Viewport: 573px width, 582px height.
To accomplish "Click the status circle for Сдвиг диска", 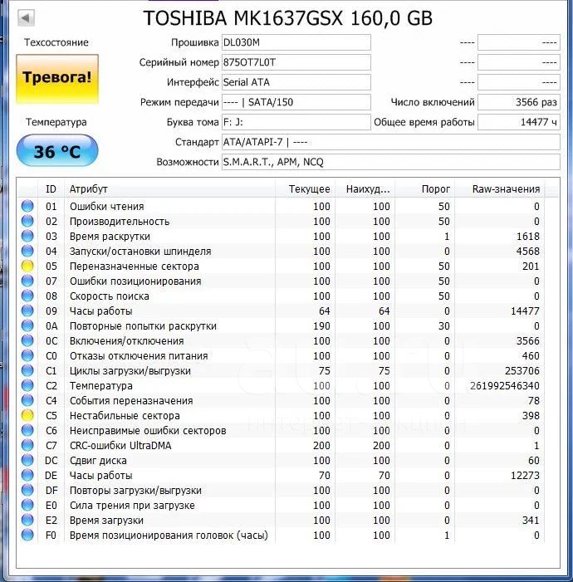I will [27, 460].
